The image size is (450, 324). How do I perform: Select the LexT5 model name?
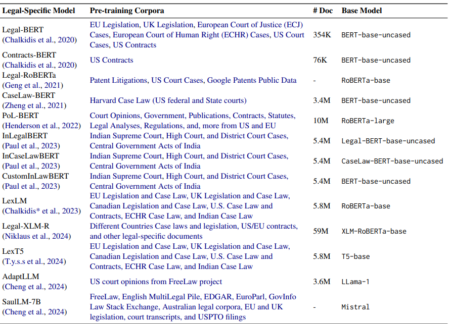(x=13, y=251)
